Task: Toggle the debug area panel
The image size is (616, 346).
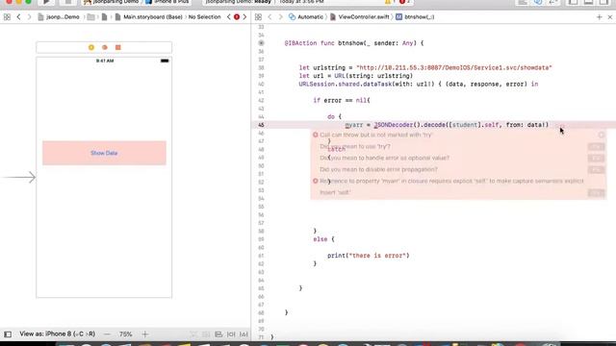Action: (x=588, y=2)
